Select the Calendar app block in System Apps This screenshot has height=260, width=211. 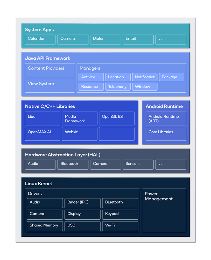tap(40, 39)
